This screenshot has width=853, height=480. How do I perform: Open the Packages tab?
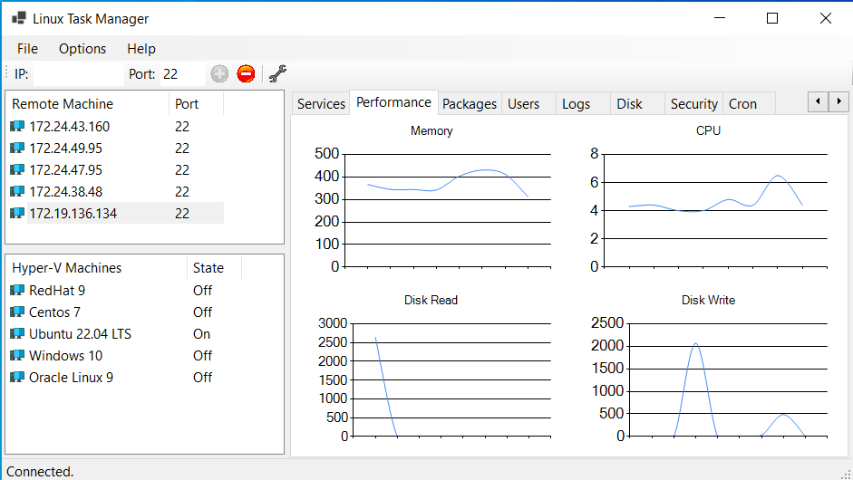[x=470, y=104]
